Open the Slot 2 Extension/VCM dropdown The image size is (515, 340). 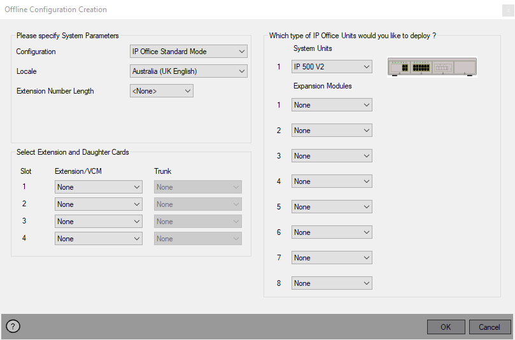click(x=99, y=204)
